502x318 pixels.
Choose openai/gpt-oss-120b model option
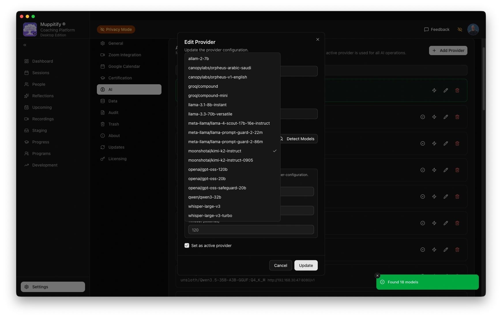coord(208,169)
